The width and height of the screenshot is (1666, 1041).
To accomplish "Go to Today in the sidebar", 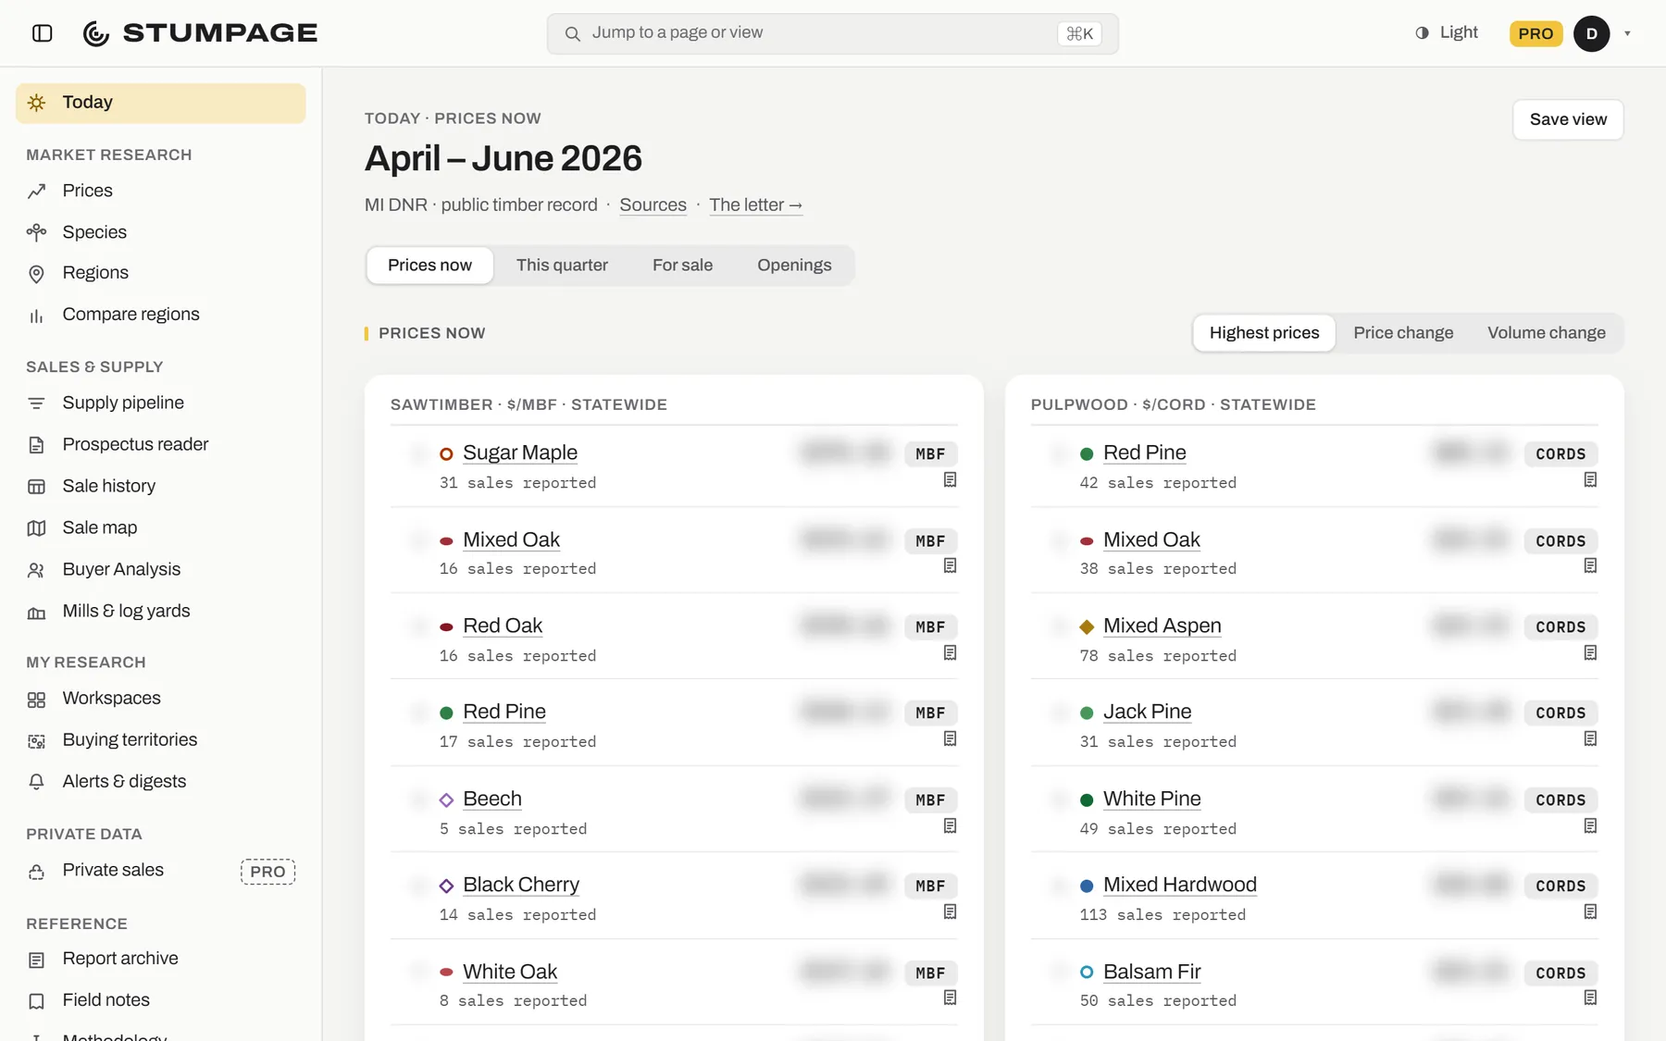I will pyautogui.click(x=161, y=103).
